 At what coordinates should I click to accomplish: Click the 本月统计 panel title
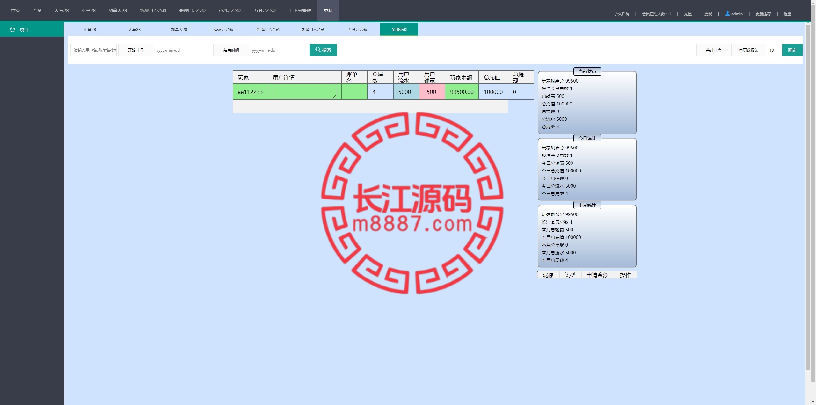(x=587, y=205)
